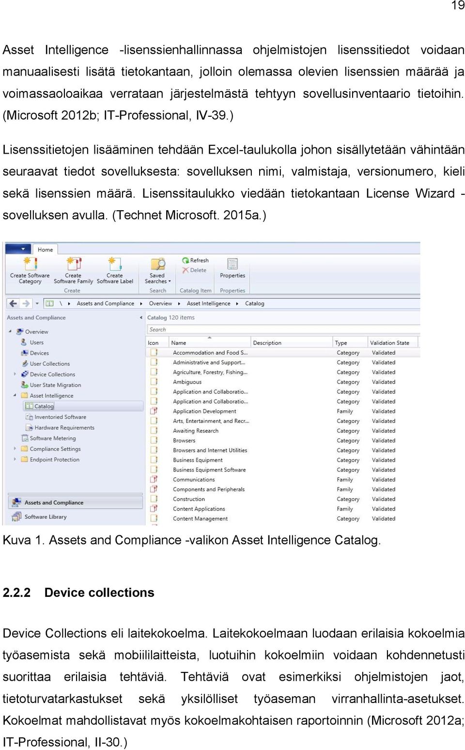The width and height of the screenshot is (465, 750).
Task: Select the Browsers catalog row
Action: (283, 440)
